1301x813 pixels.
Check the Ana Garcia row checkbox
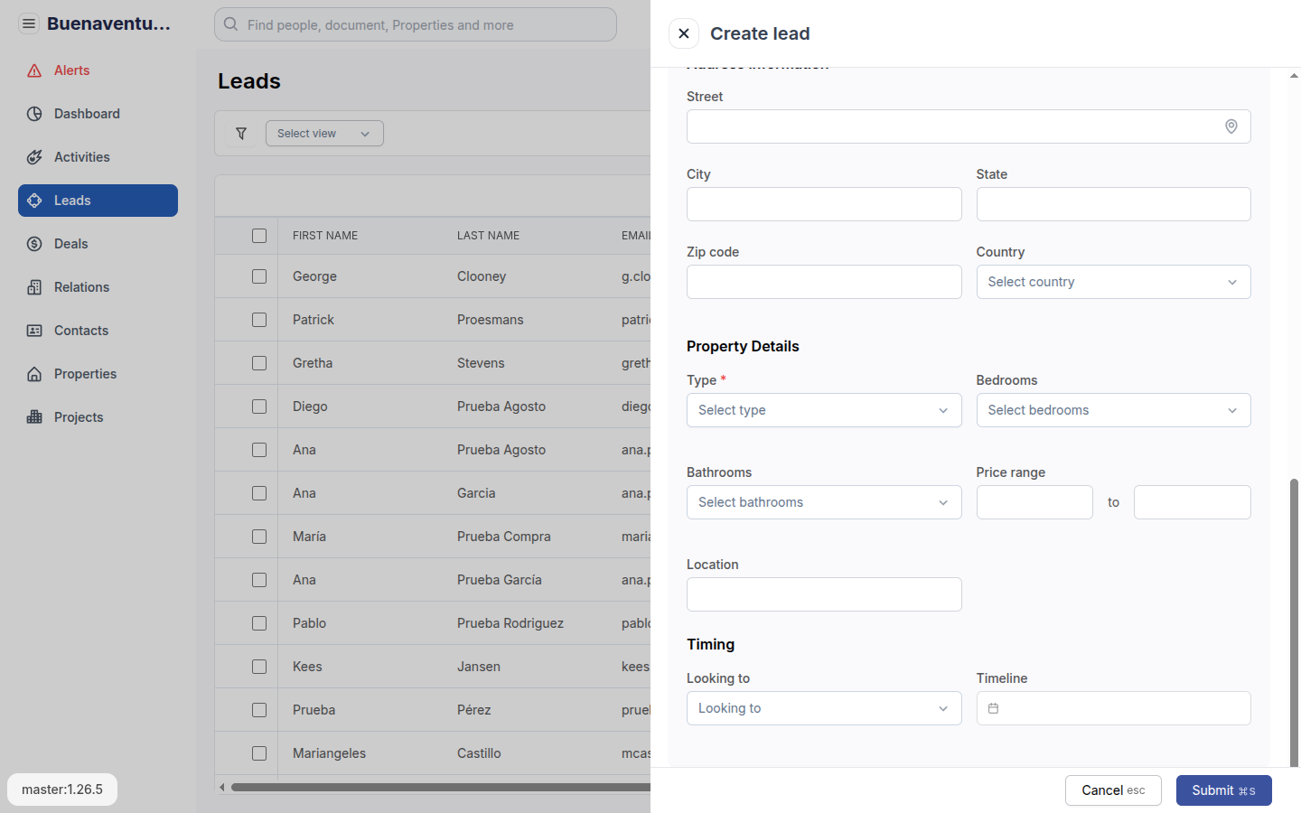point(259,493)
